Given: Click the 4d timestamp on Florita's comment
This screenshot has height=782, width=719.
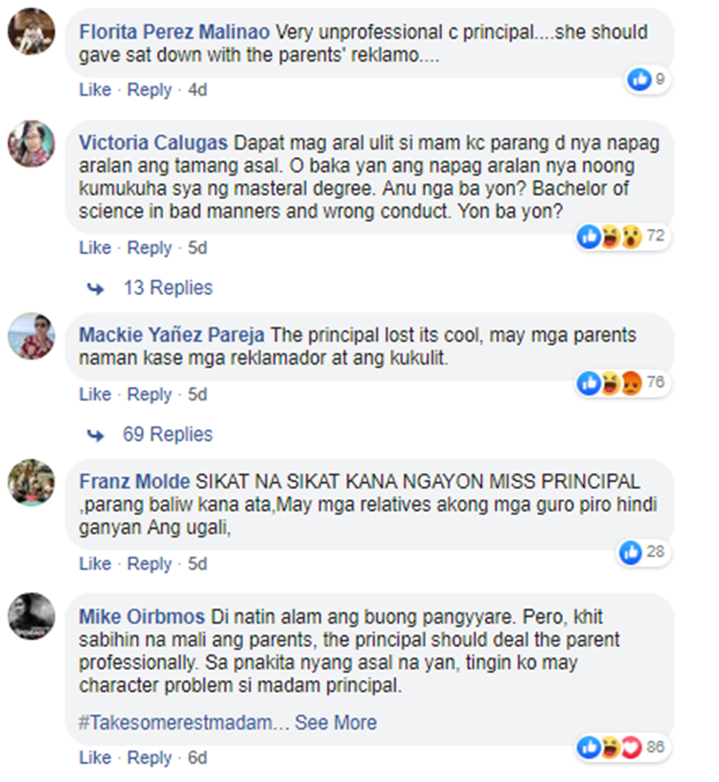Looking at the screenshot, I should [197, 90].
